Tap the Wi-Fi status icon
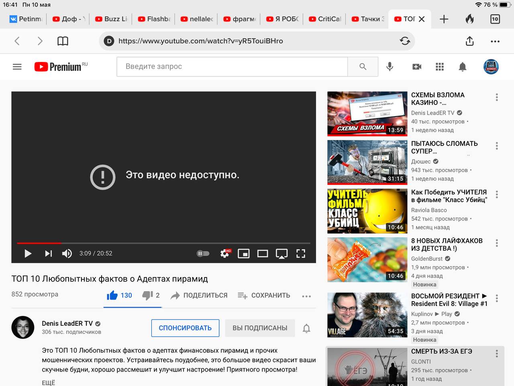The height and width of the screenshot is (386, 514). (478, 5)
